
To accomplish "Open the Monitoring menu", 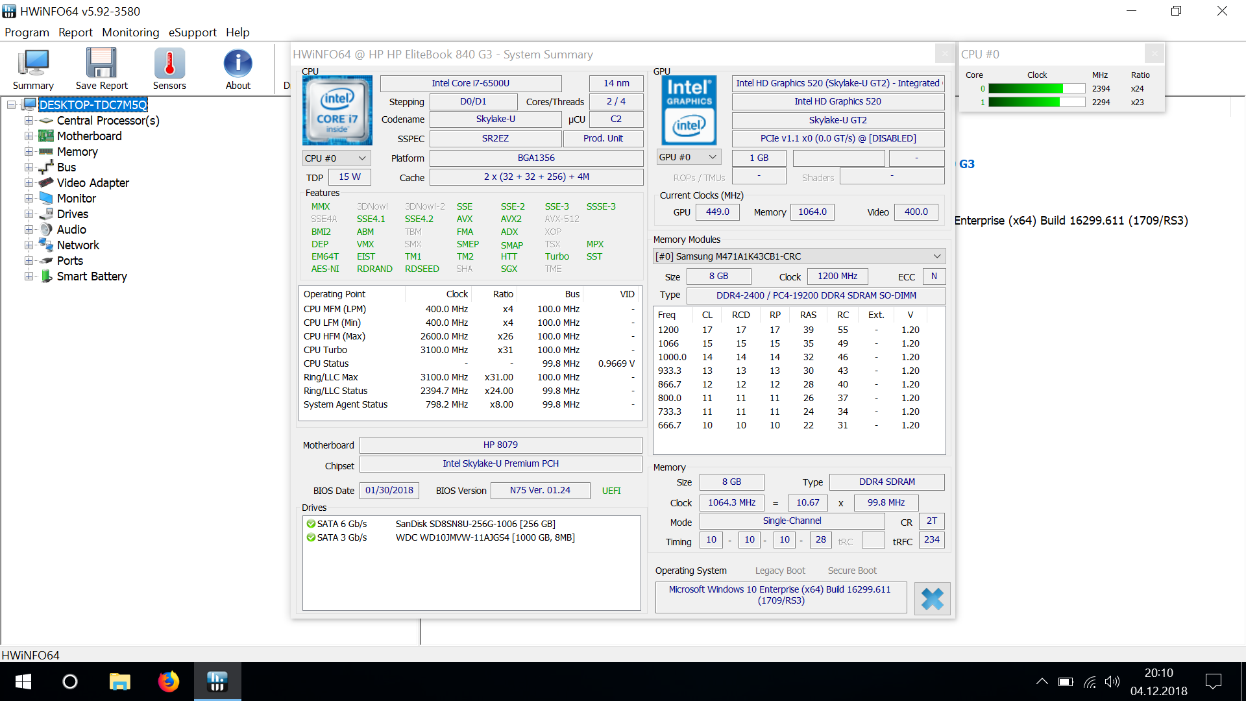I will (x=130, y=32).
